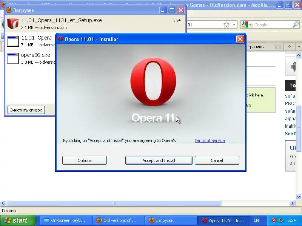The width and height of the screenshot is (302, 226).
Task: Click Opera logo in installer title bar
Action: point(60,39)
